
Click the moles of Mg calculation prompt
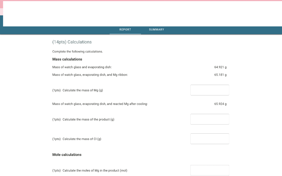(x=90, y=170)
